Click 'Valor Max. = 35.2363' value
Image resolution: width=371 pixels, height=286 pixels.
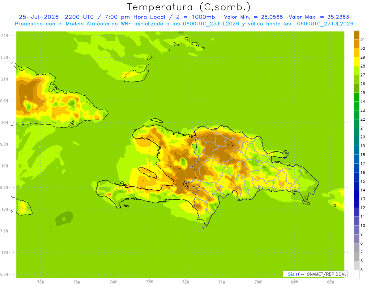[319, 17]
